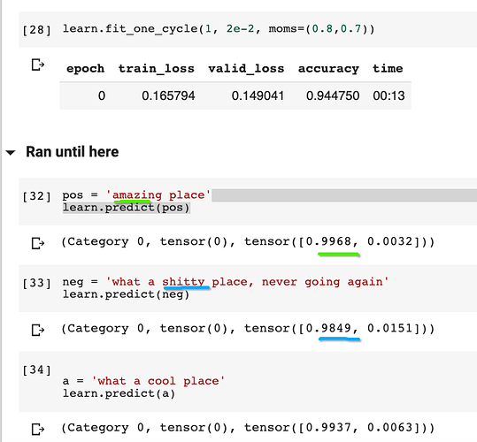Click output icon below amazing place cell
Image resolution: width=477 pixels, height=442 pixels.
coord(38,243)
